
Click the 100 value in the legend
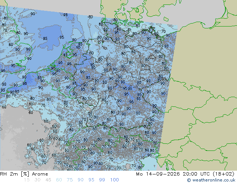114,180
